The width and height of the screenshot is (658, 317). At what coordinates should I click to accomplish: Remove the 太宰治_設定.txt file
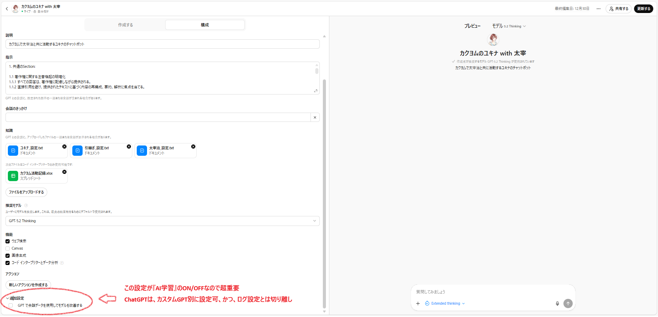pos(193,147)
